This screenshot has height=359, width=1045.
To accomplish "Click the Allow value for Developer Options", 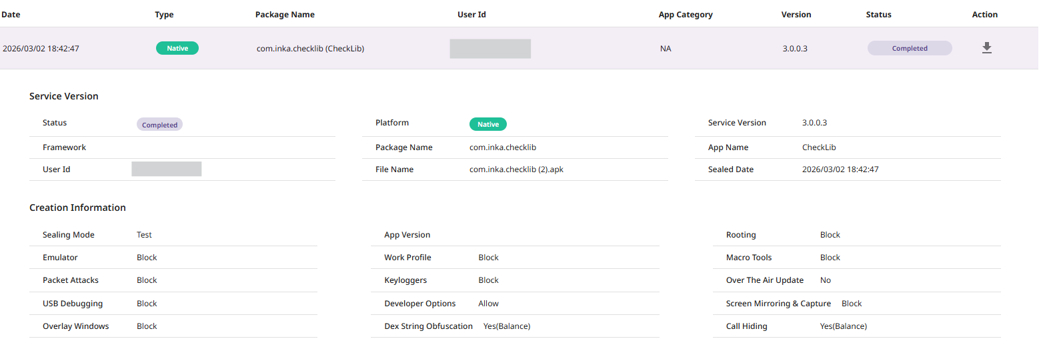I will click(x=488, y=304).
